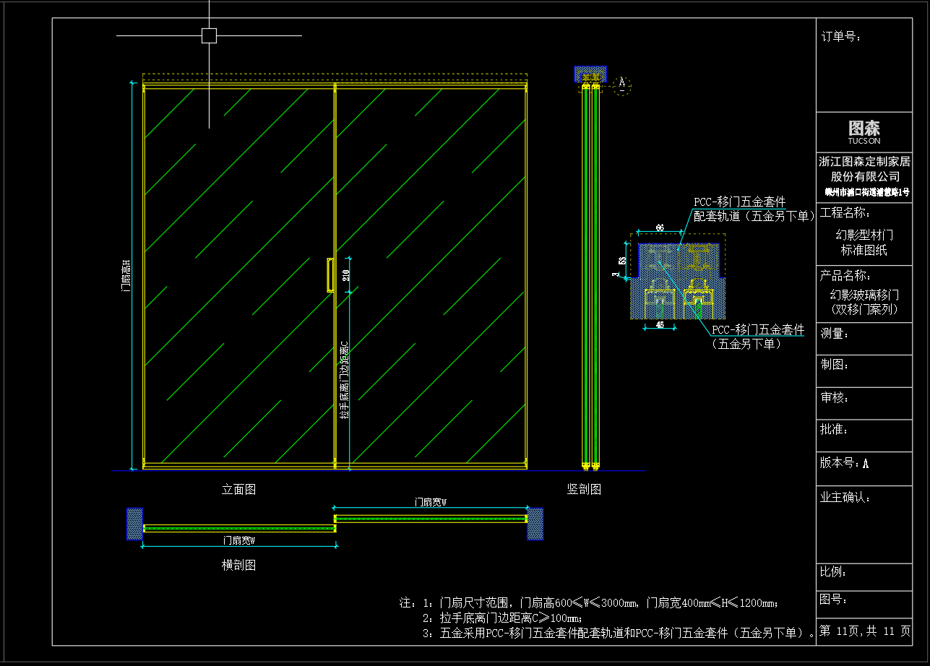Select the 立面图 view label

pyautogui.click(x=238, y=490)
